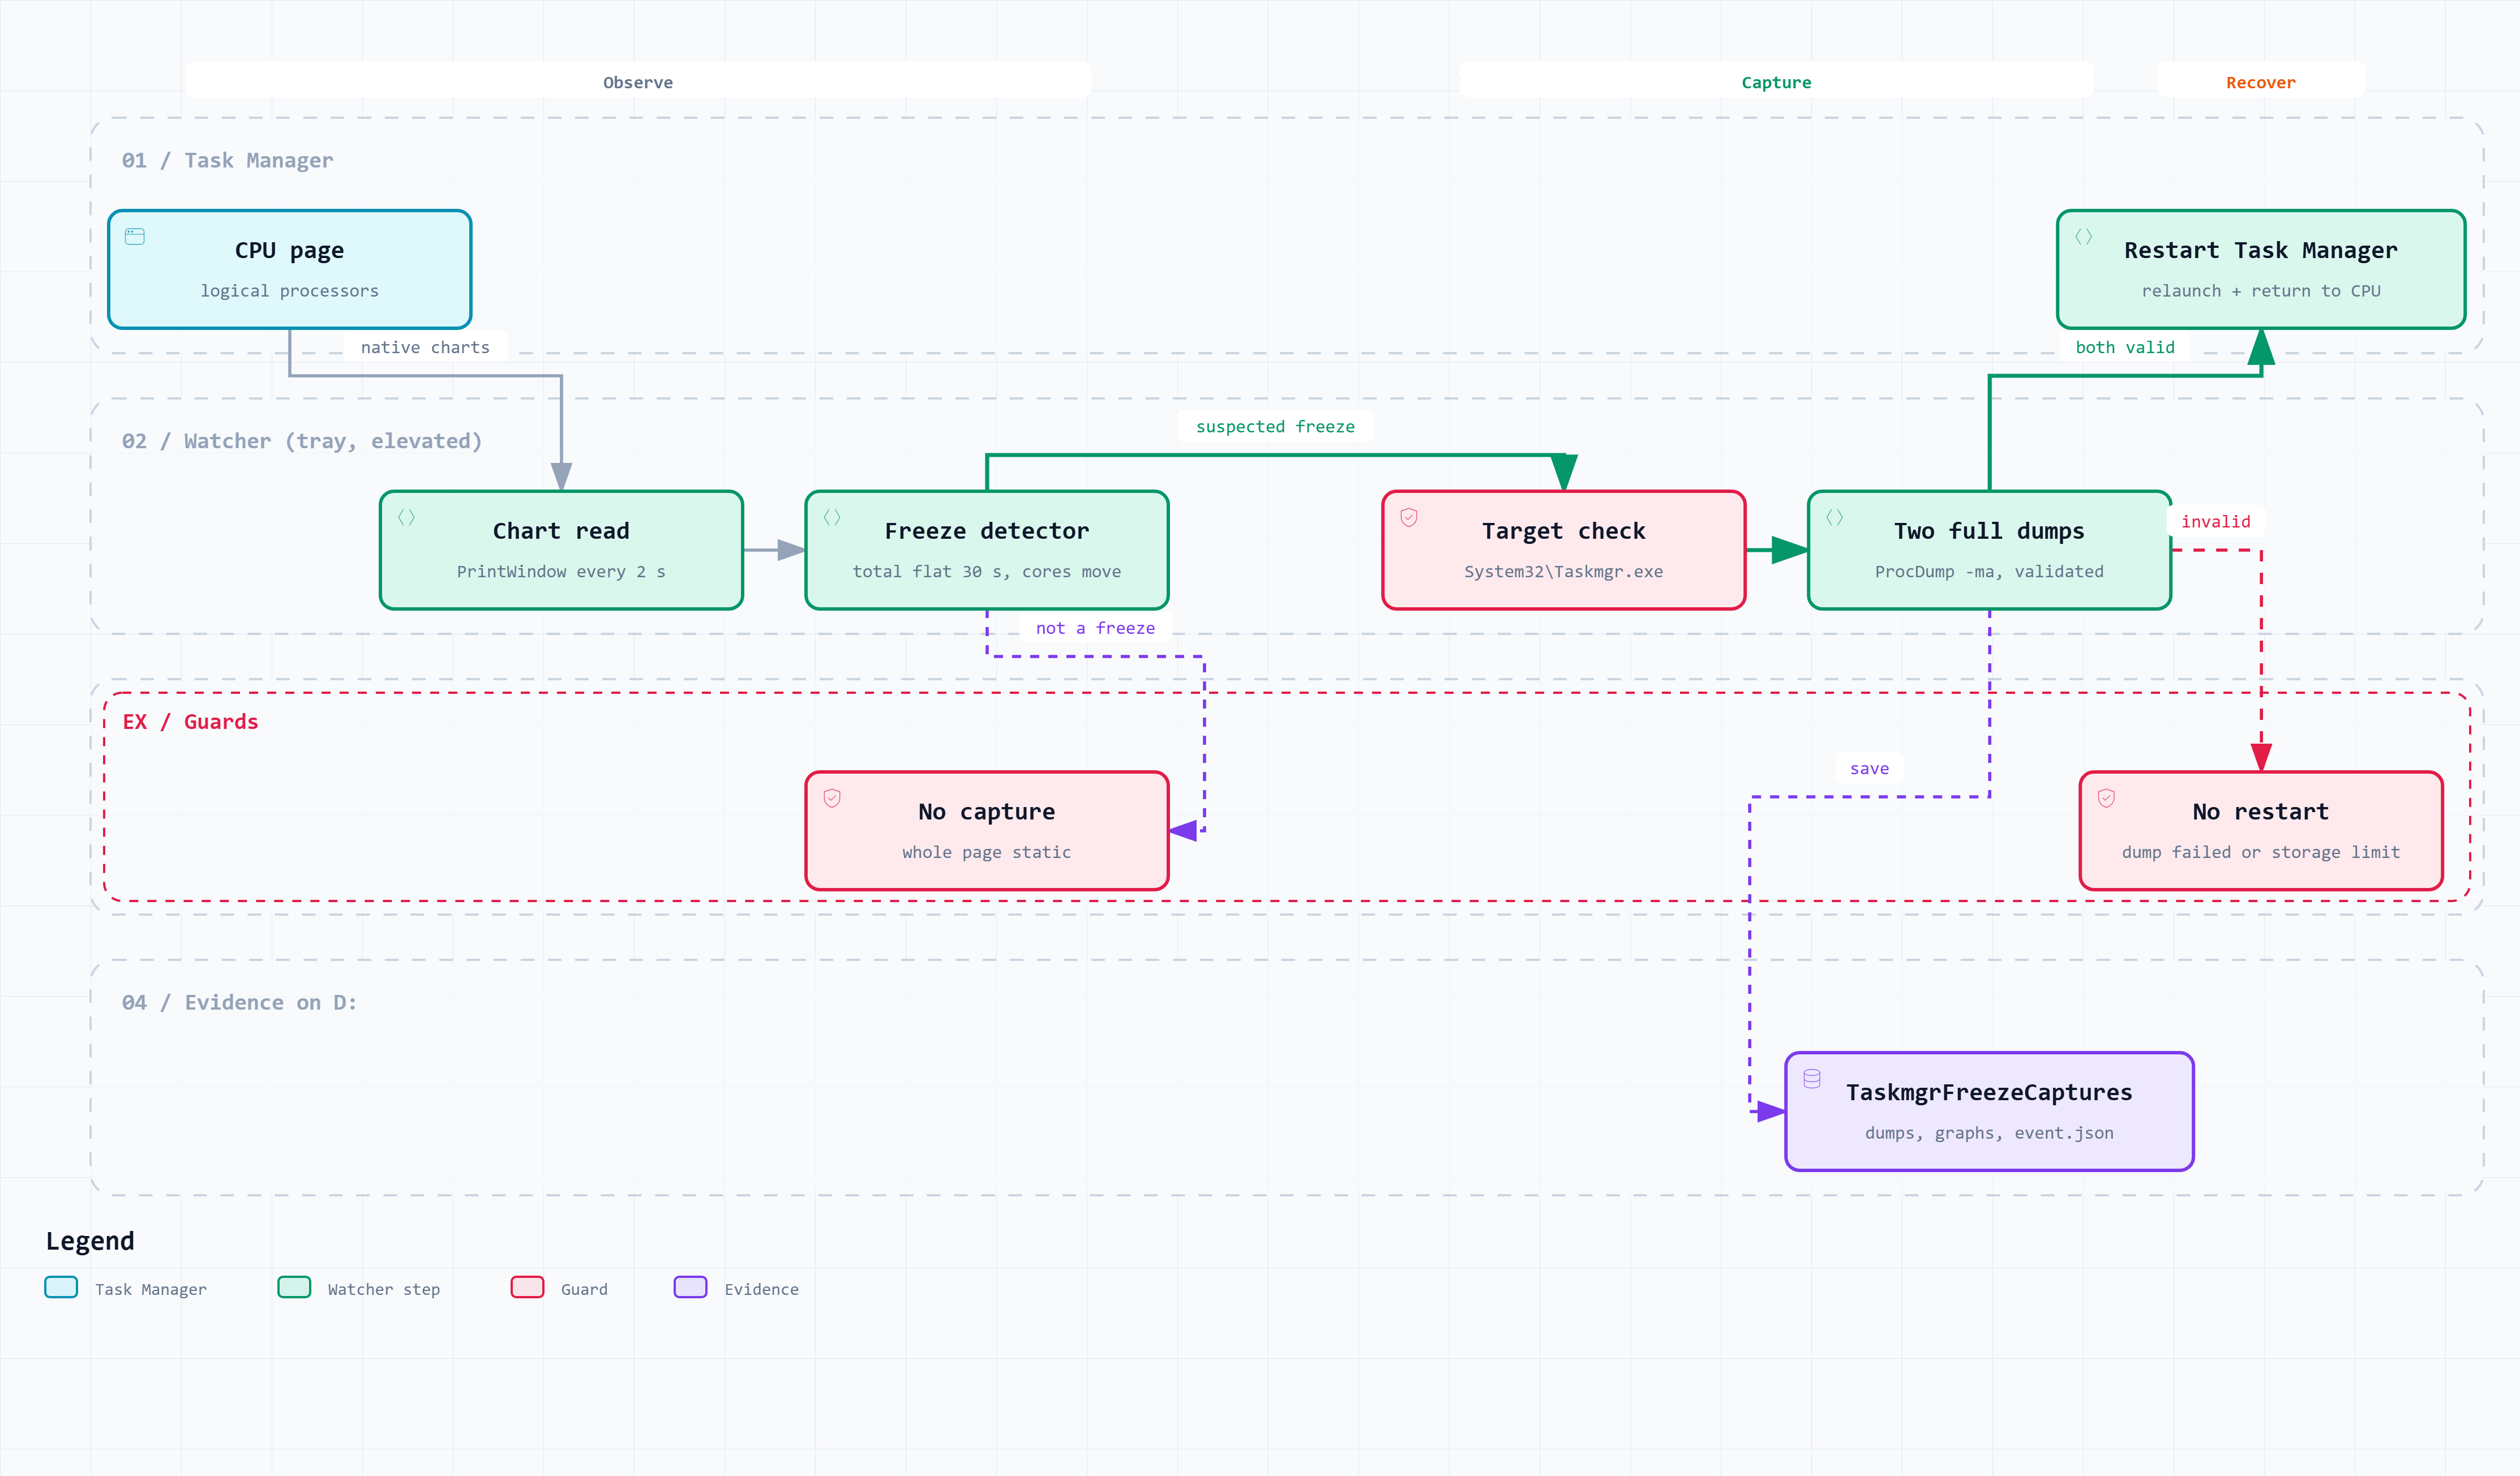This screenshot has width=2520, height=1476.
Task: Click the 'suspected freeze' edge label
Action: coord(1275,426)
